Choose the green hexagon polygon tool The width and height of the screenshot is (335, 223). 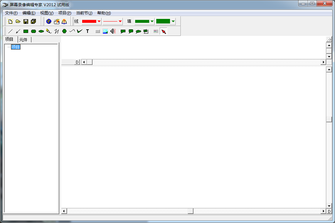(64, 31)
